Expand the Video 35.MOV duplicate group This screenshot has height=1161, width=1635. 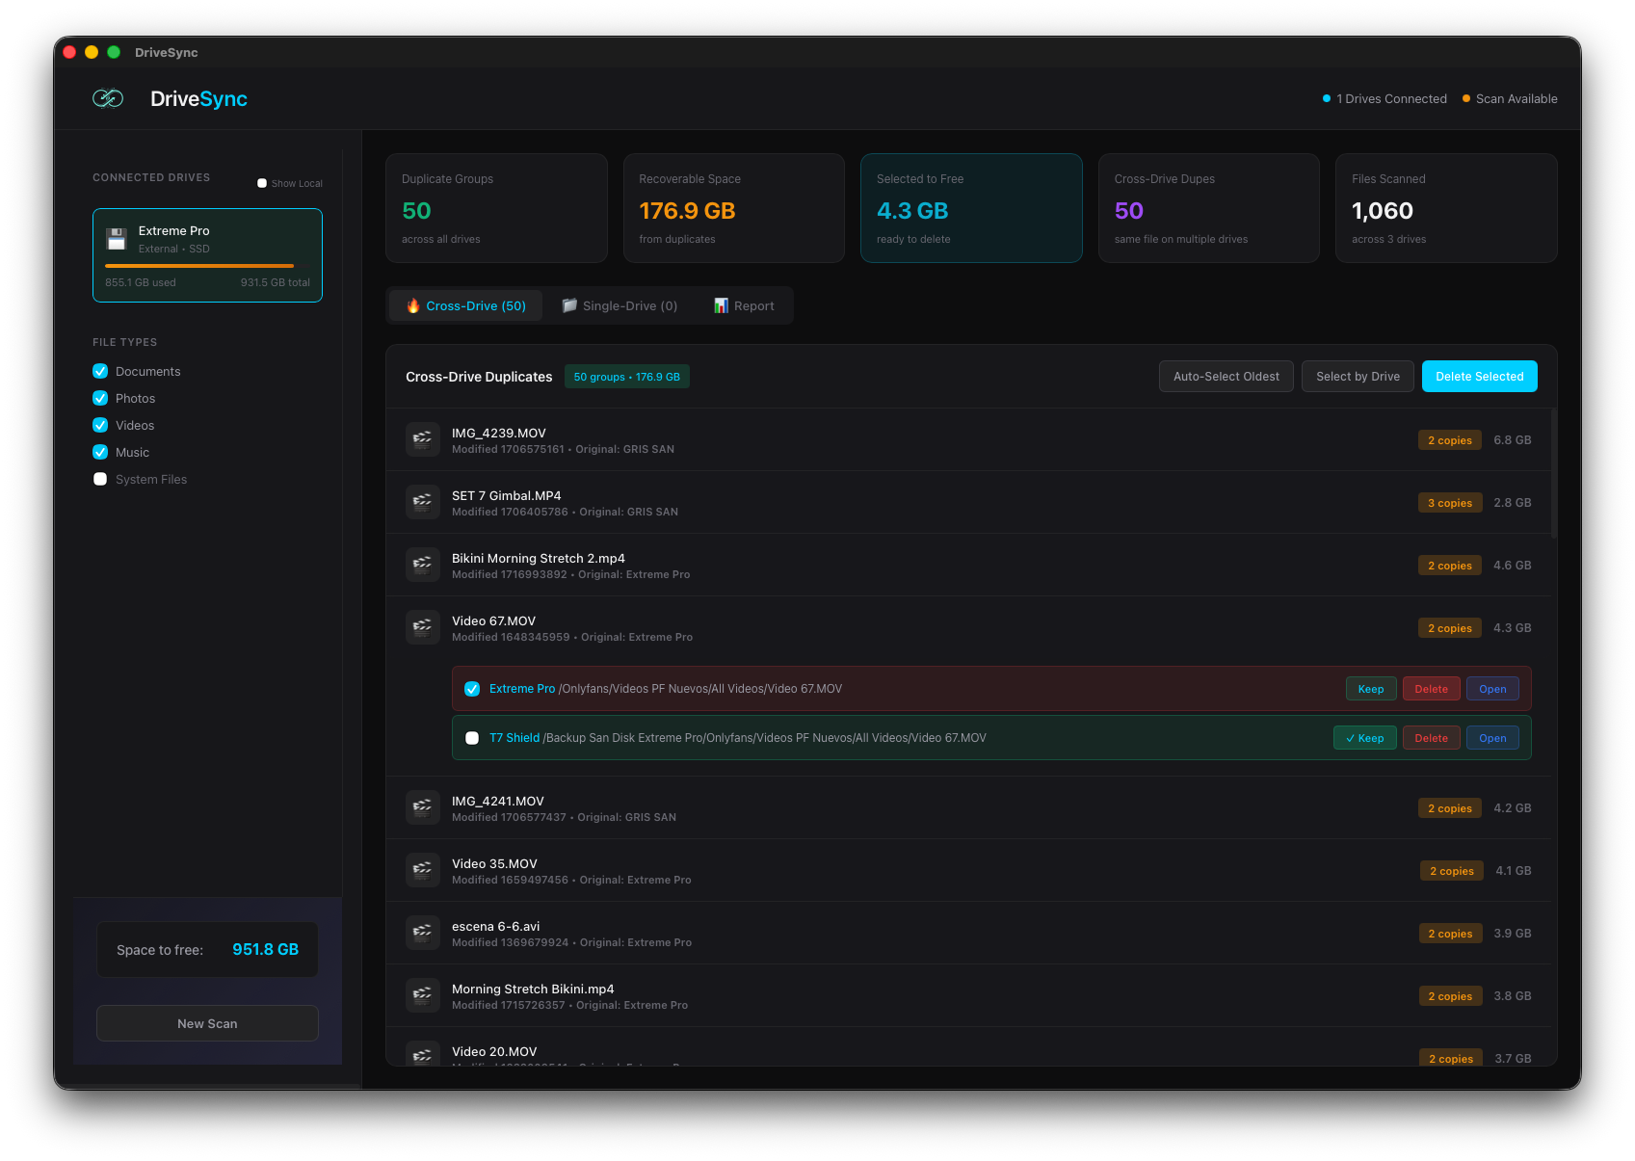pyautogui.click(x=867, y=869)
